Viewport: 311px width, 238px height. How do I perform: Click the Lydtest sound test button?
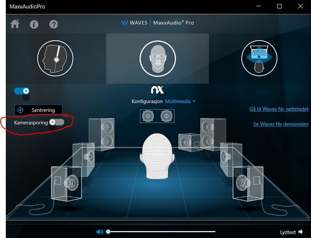point(292,232)
